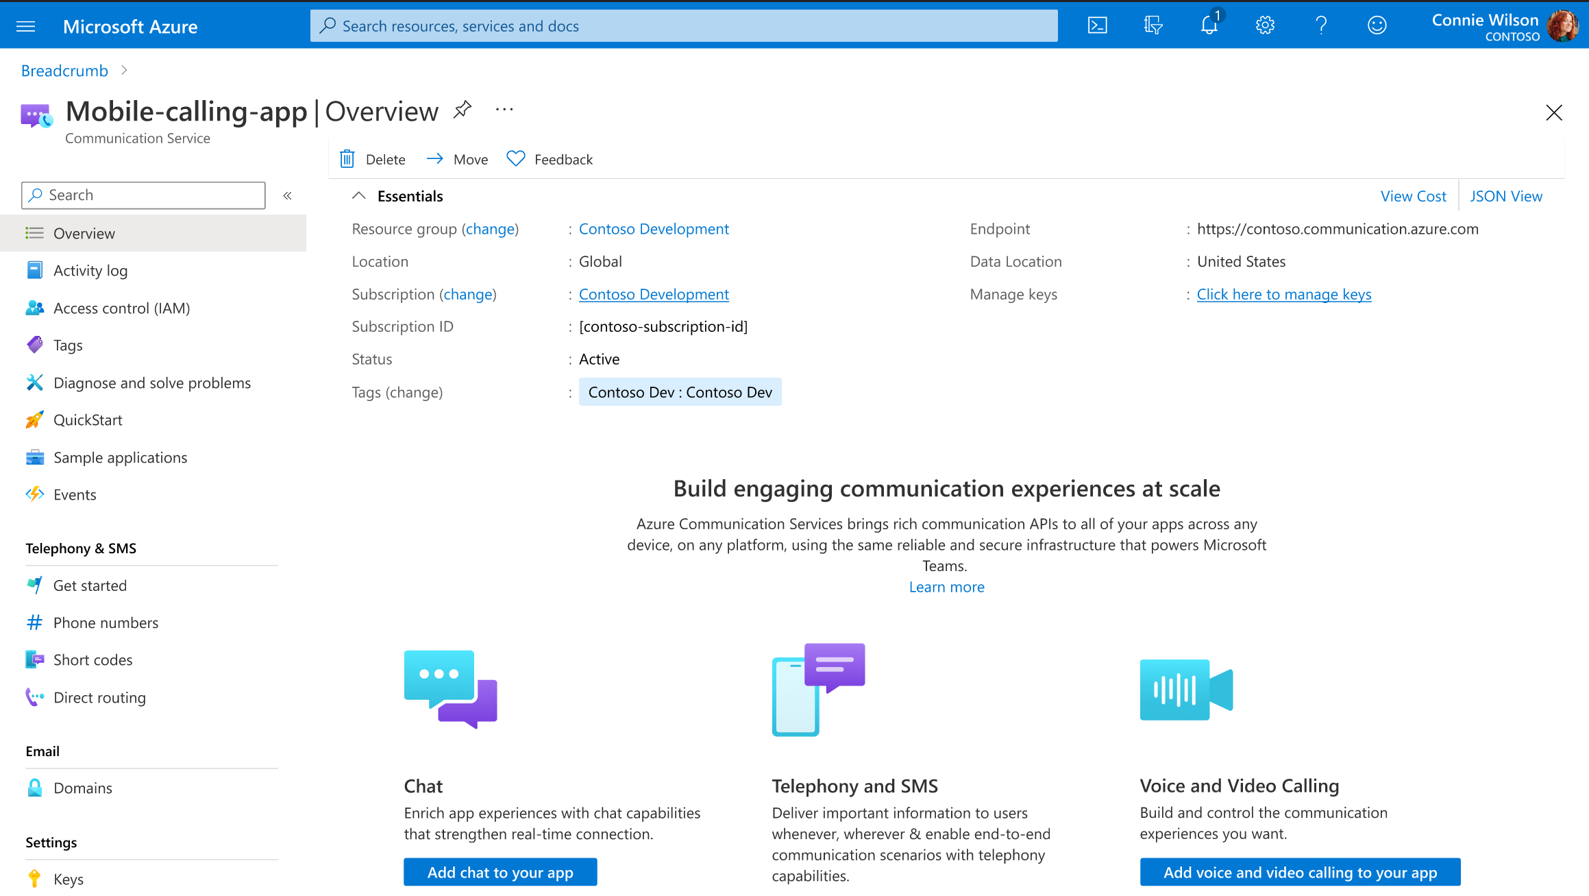The width and height of the screenshot is (1589, 896).
Task: Open Phone numbers menu item
Action: click(x=106, y=622)
